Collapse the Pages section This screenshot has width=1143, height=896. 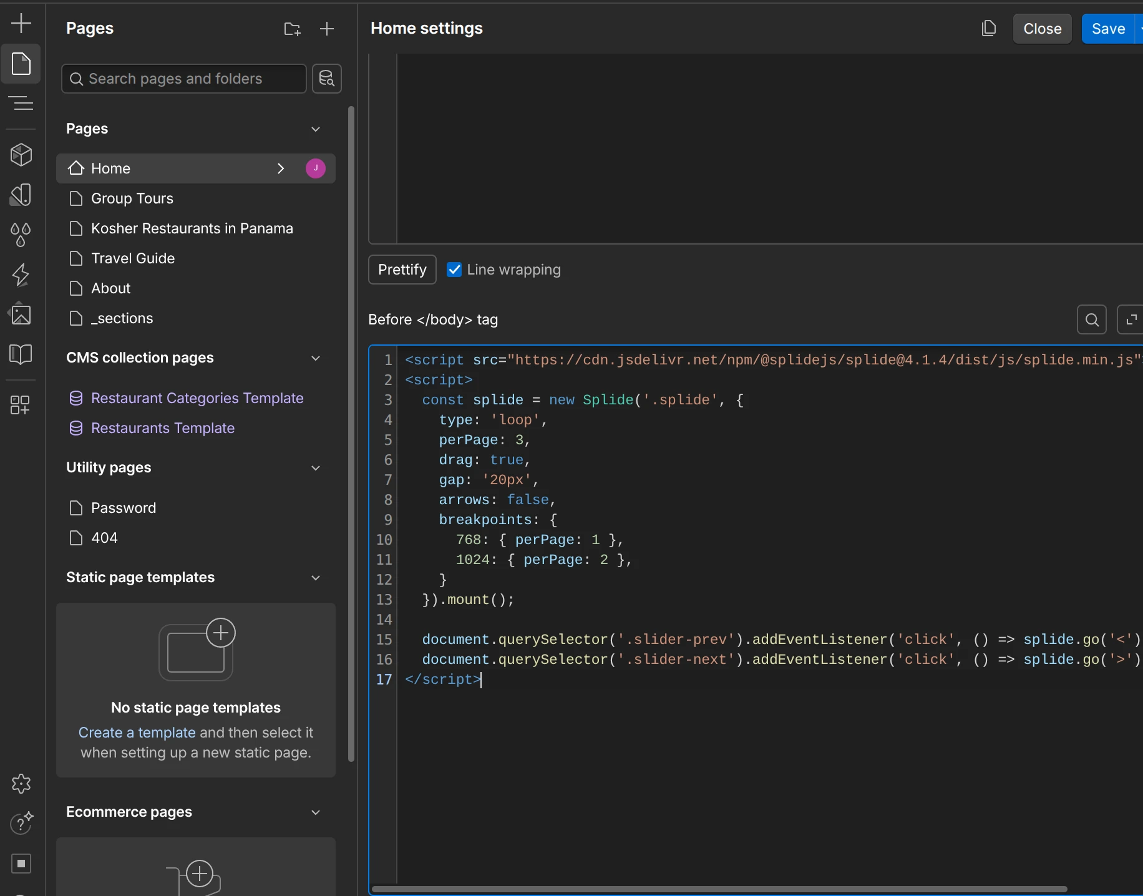point(316,129)
